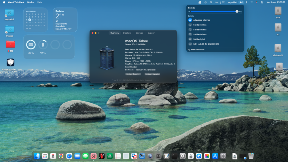Click the Software Update.. button
The height and width of the screenshot is (162, 288).
click(x=152, y=74)
